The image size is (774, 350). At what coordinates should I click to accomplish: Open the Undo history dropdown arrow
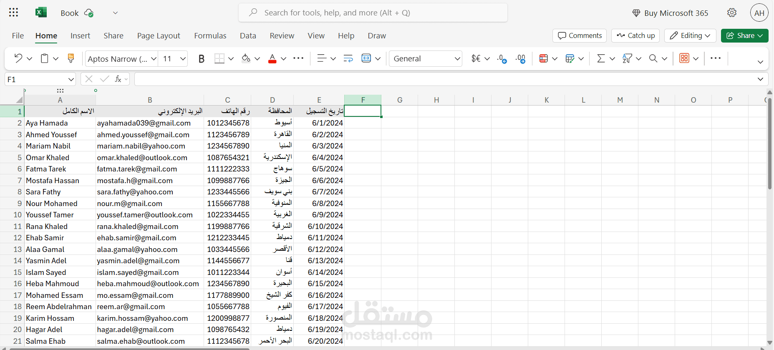coord(29,59)
